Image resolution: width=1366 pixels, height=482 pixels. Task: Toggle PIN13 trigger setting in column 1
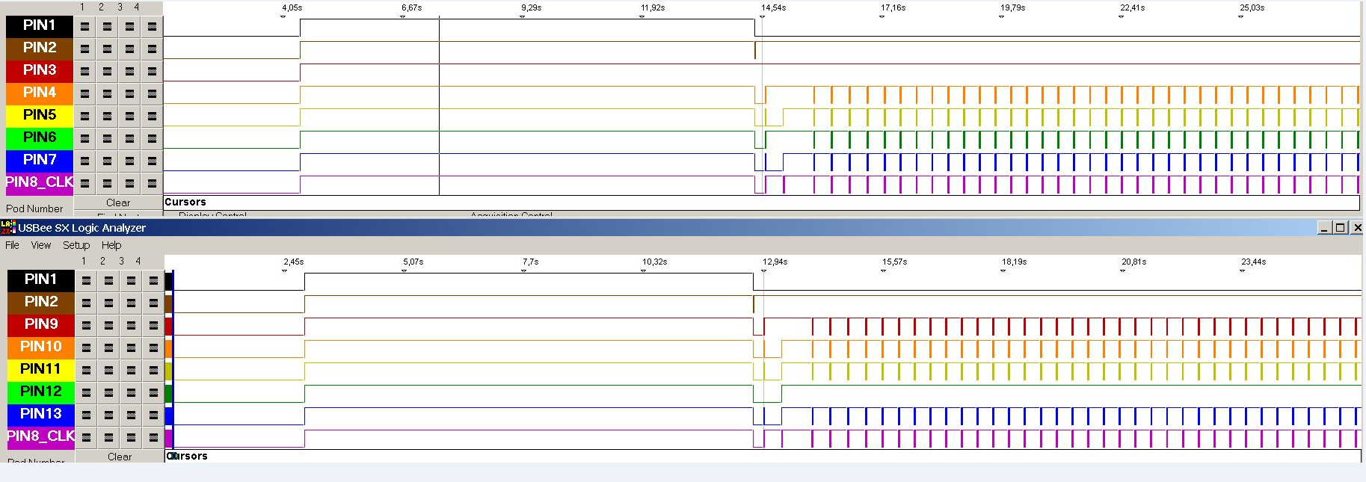[86, 415]
